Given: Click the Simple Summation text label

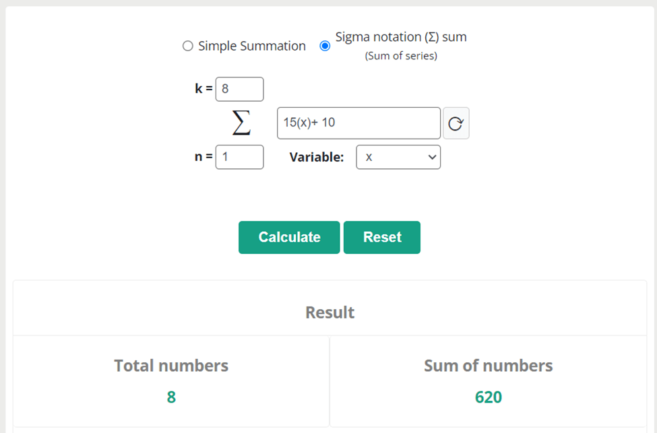Looking at the screenshot, I should click(252, 46).
